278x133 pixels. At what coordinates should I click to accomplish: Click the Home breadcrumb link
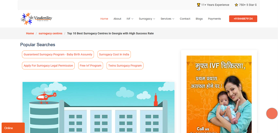[x=30, y=33]
